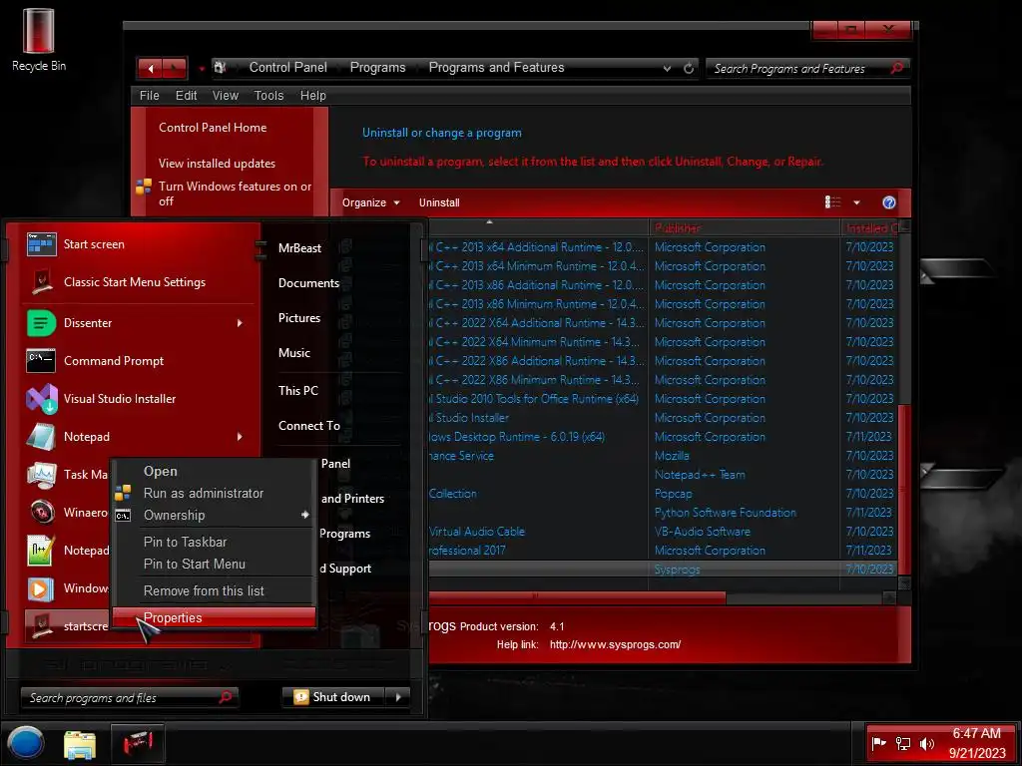Click the Classic Start Menu Settings icon
The image size is (1022, 766).
click(x=41, y=282)
